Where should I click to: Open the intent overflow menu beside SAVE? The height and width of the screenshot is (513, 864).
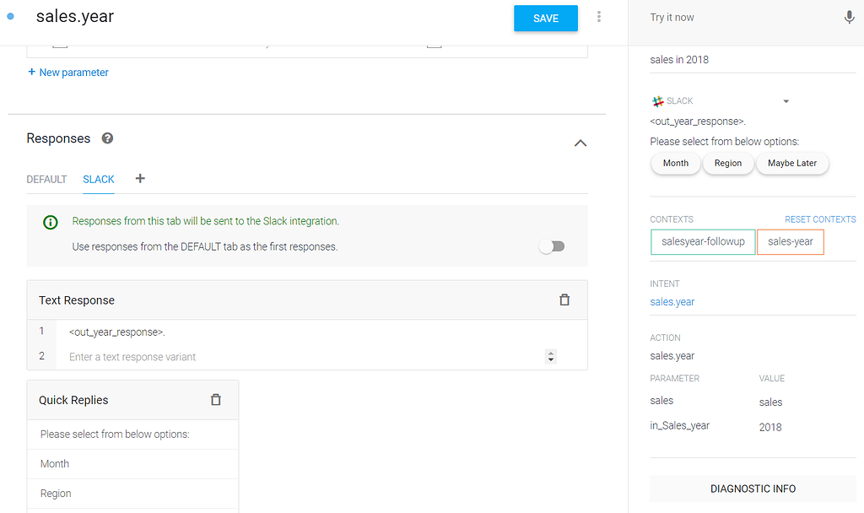(x=598, y=16)
